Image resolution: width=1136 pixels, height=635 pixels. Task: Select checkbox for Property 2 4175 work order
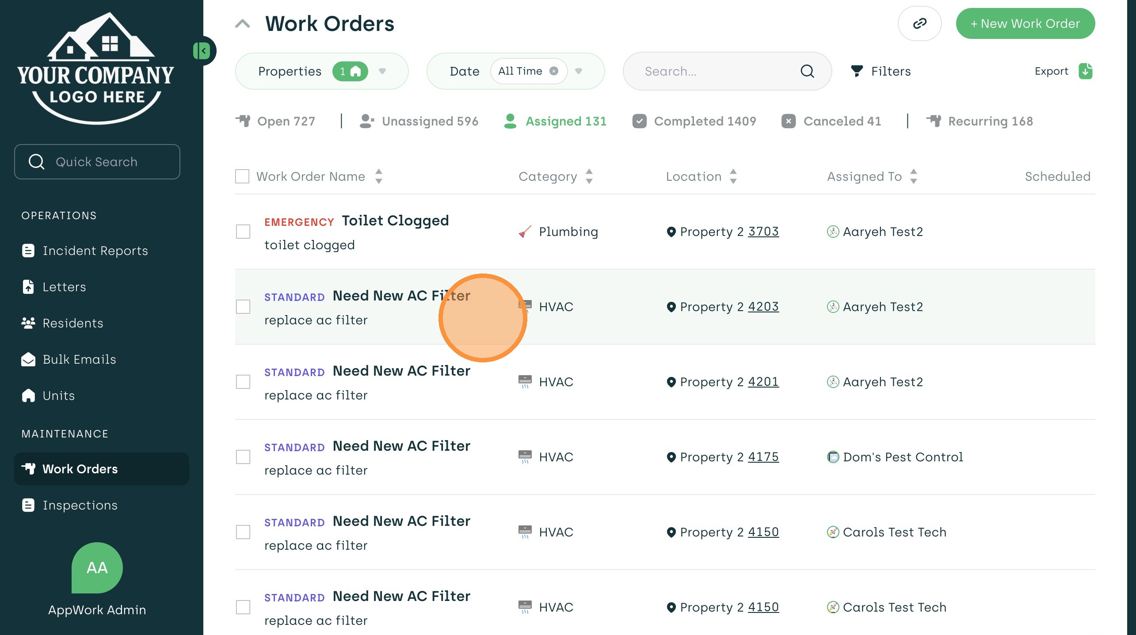(243, 457)
